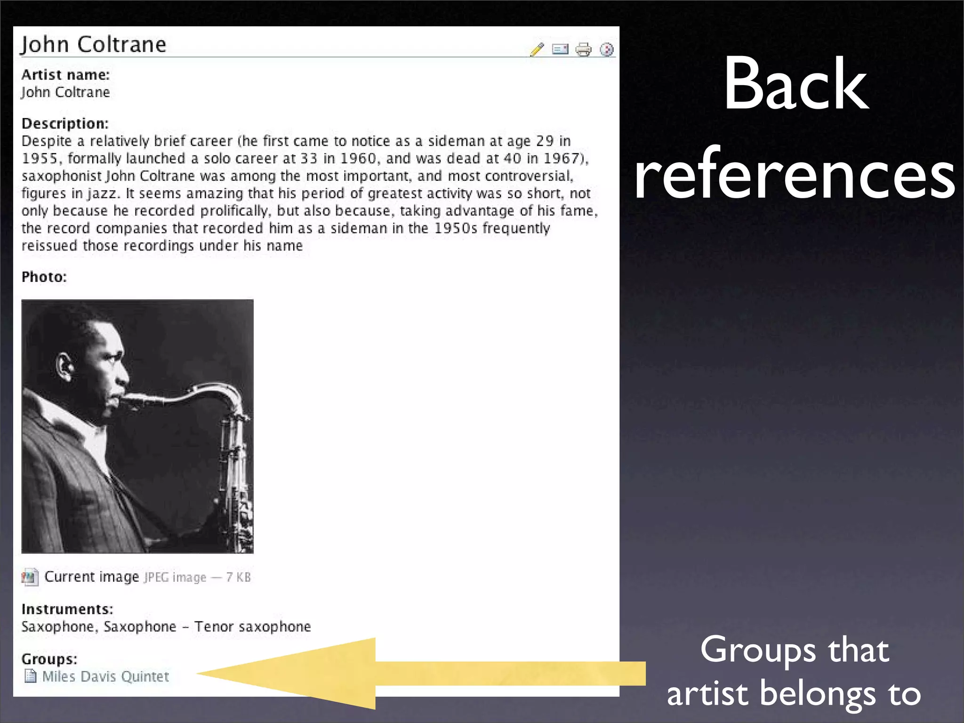Open the Miles Davis Quintet group link

[105, 676]
